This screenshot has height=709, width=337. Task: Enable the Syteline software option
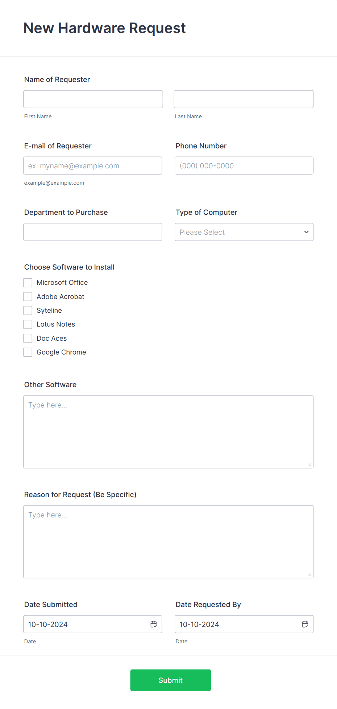pyautogui.click(x=28, y=310)
